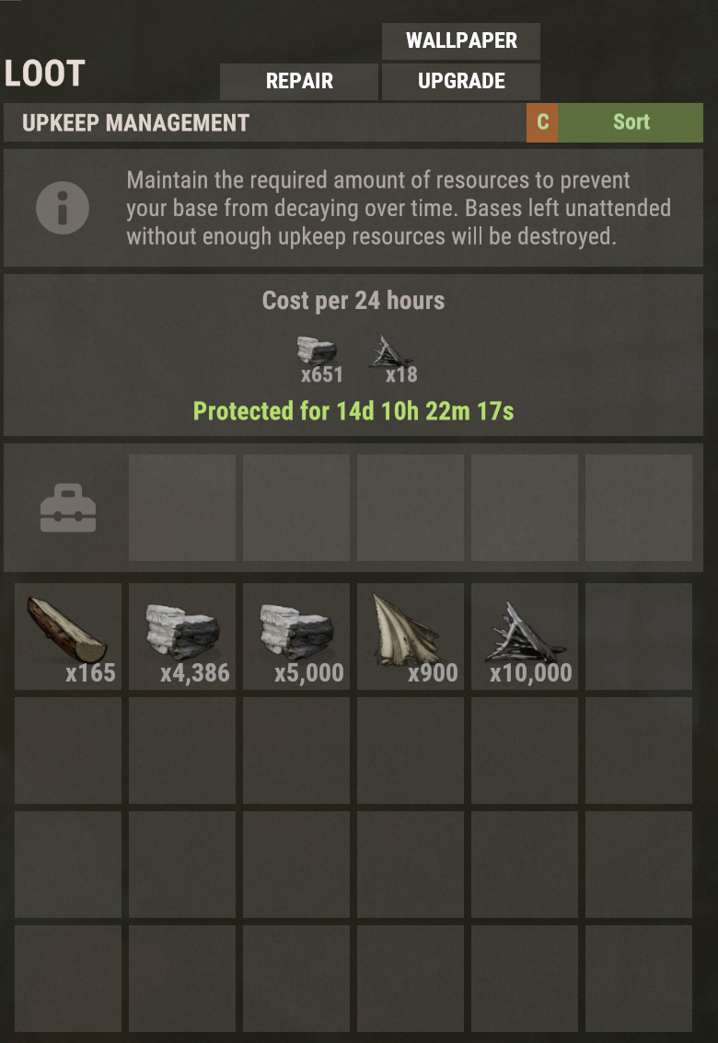Select the first empty slot beside toolbox icon
Screen dimensions: 718x1043
click(181, 508)
